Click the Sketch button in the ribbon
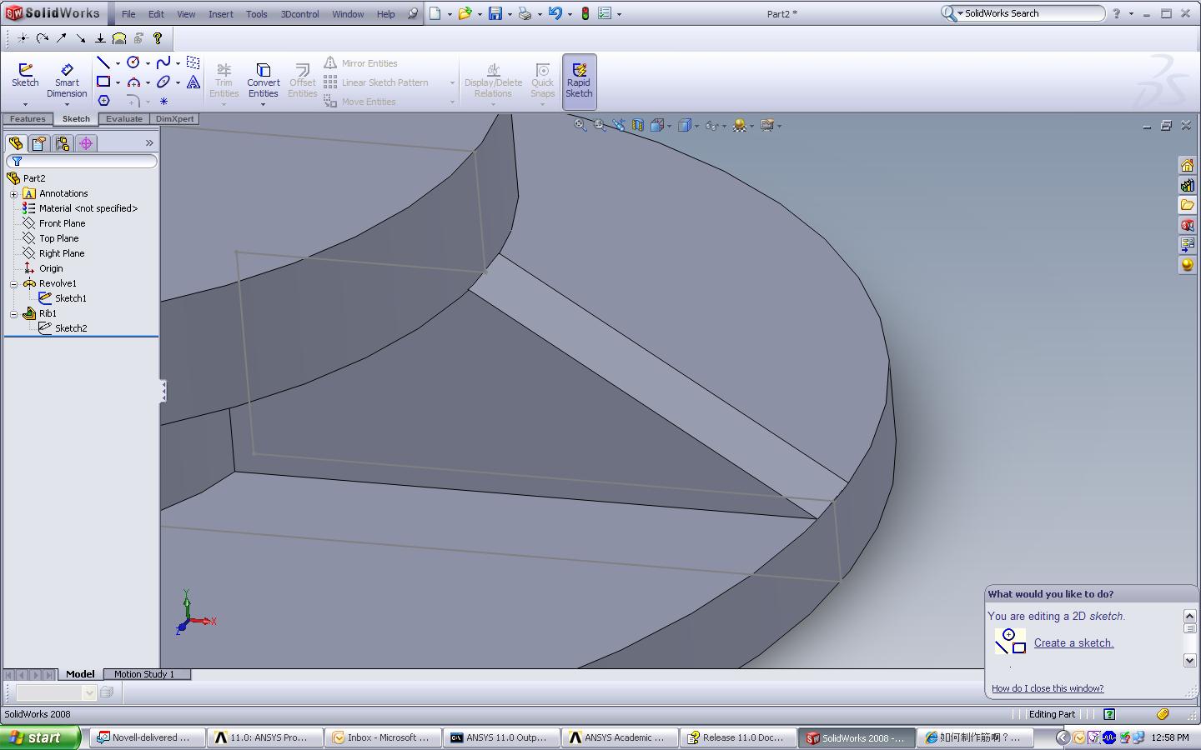Image resolution: width=1201 pixels, height=750 pixels. coord(25,75)
